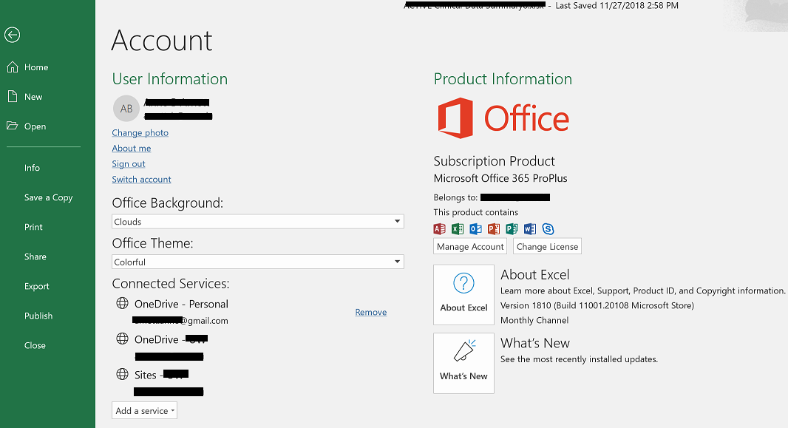Click the Office logo image

503,118
